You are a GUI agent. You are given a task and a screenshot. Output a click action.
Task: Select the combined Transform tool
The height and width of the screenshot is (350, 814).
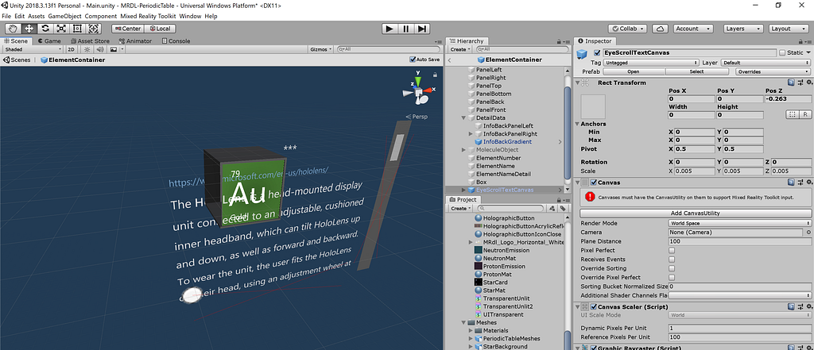pos(94,29)
